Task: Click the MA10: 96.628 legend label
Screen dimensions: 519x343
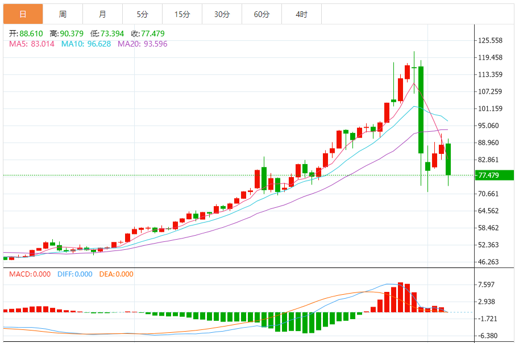Action: coord(86,44)
